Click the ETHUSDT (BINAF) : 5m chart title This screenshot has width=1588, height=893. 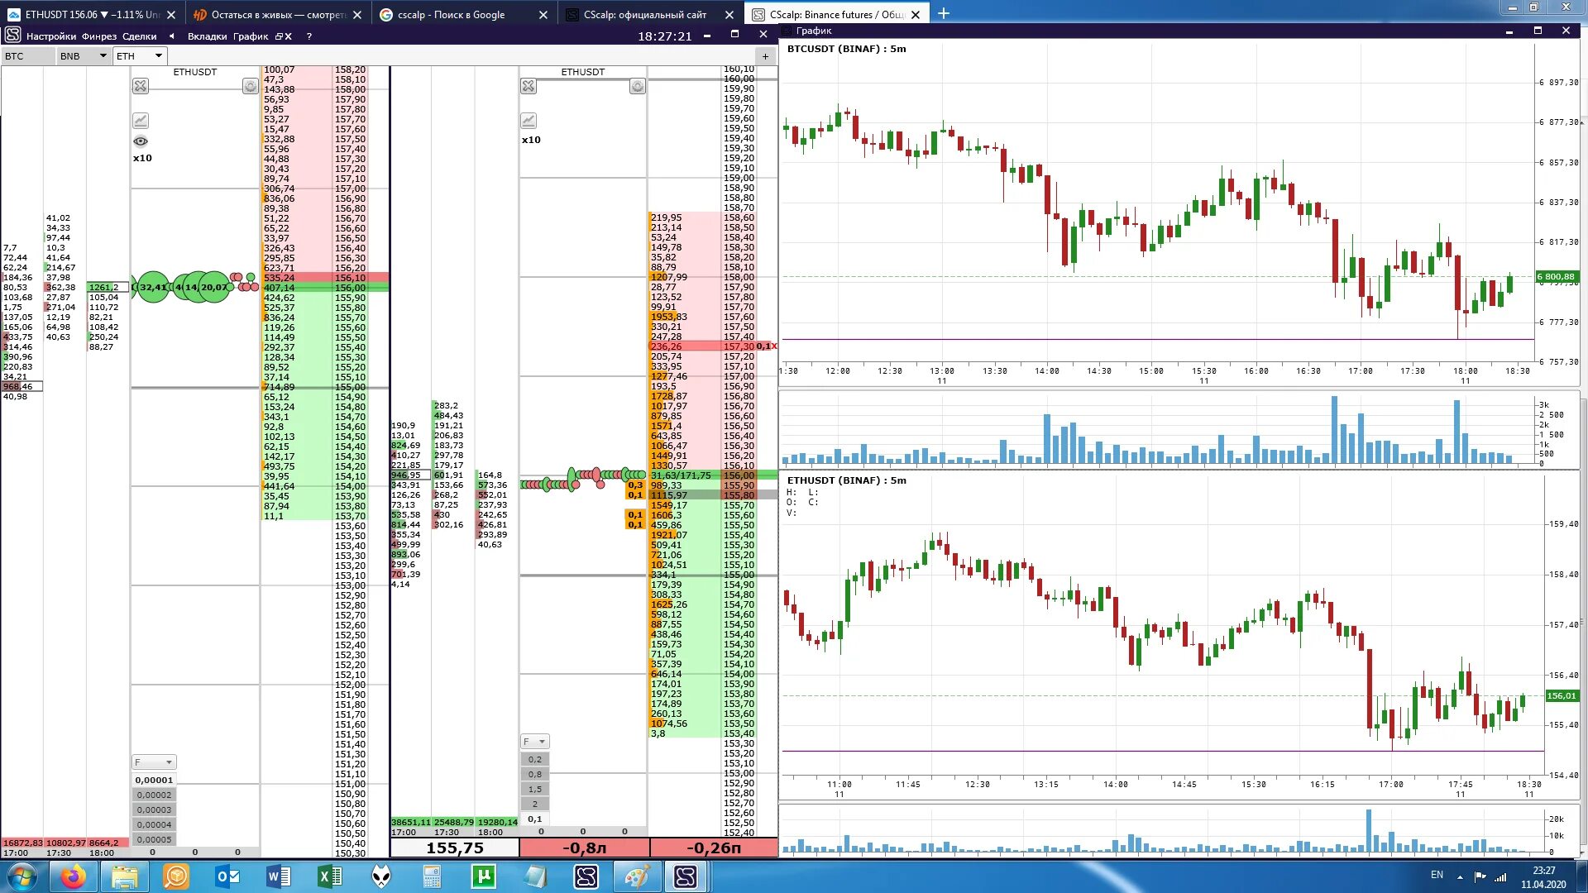pyautogui.click(x=846, y=480)
